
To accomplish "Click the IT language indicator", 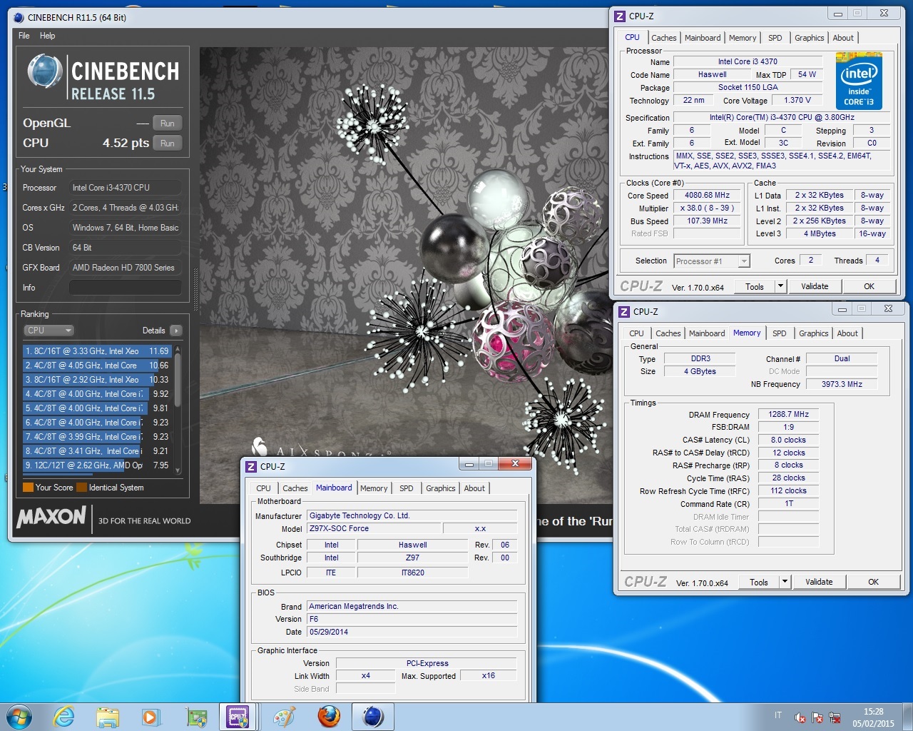I will [778, 715].
